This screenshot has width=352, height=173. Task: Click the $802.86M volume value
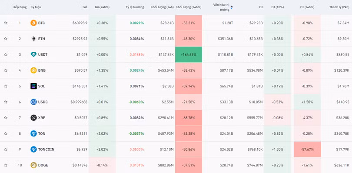pyautogui.click(x=166, y=165)
